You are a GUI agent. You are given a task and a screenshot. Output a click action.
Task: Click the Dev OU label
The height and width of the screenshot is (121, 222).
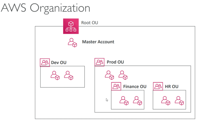pos(59,63)
